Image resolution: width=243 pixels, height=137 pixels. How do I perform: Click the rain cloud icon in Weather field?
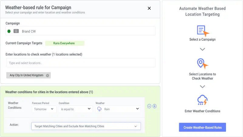pyautogui.click(x=99, y=109)
